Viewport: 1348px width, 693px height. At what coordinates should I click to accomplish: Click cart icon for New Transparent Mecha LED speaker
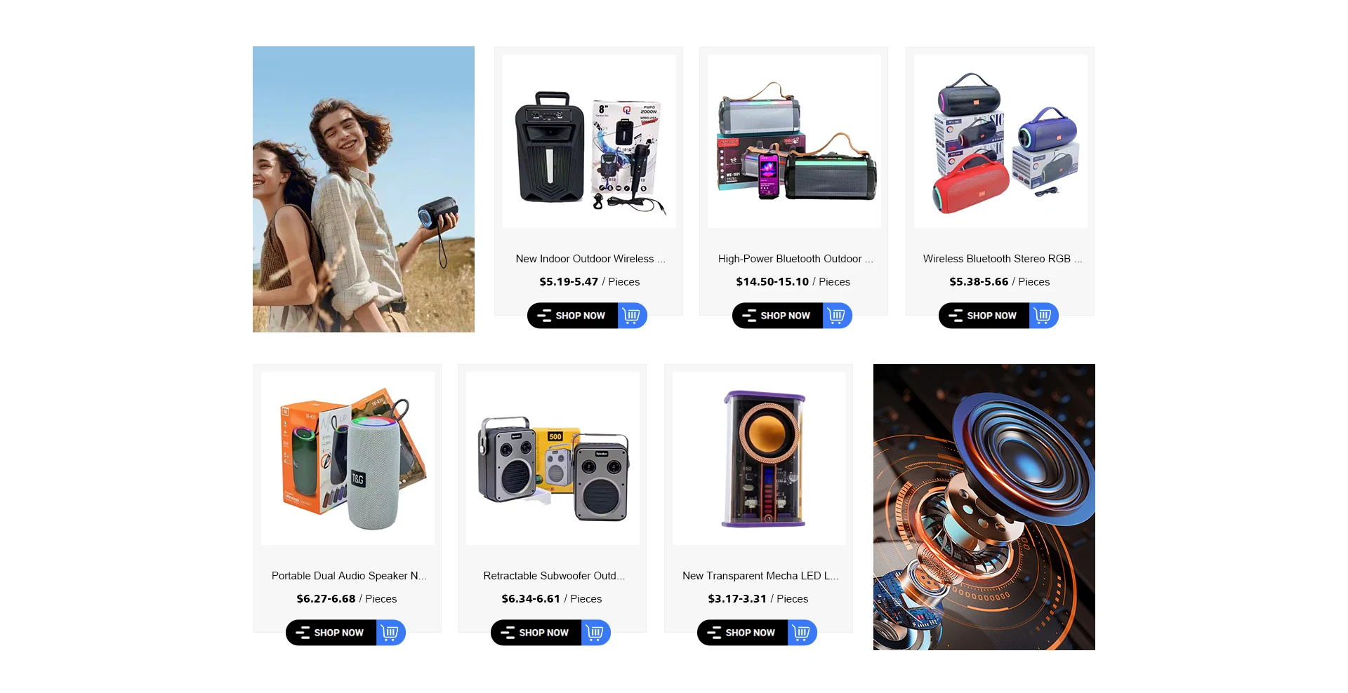pyautogui.click(x=802, y=633)
